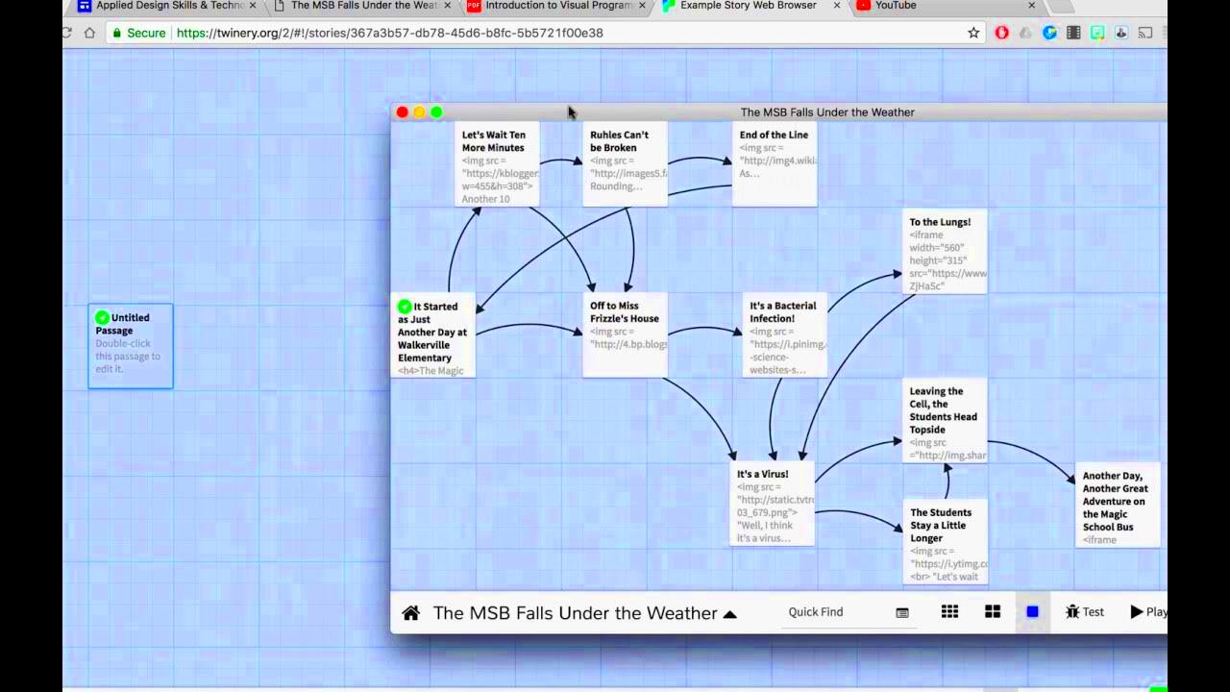
Task: Switch to full-size blue square passage view
Action: pos(1032,611)
